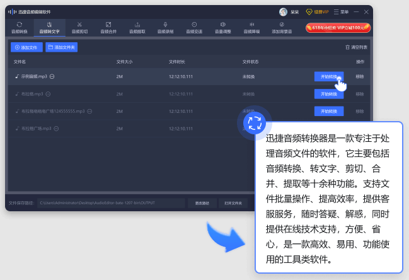The image size is (409, 280).
Task: Select the 示例音频.mp3 file name
Action: point(34,76)
